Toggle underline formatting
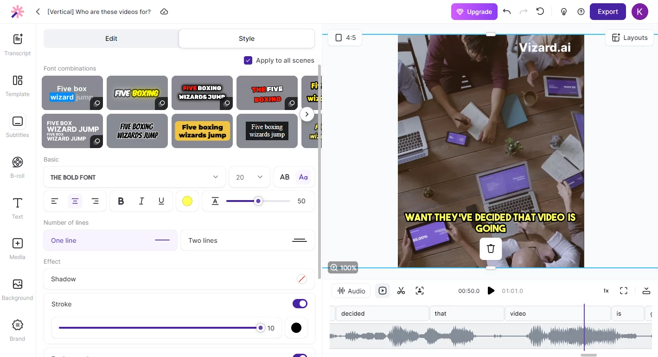The image size is (658, 357). tap(161, 201)
